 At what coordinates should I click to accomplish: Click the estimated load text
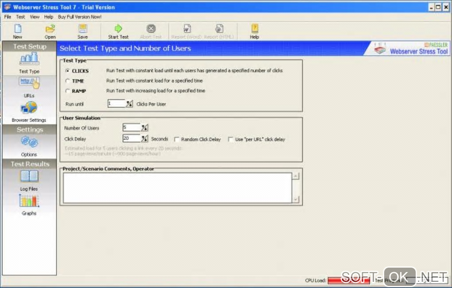tap(123, 151)
